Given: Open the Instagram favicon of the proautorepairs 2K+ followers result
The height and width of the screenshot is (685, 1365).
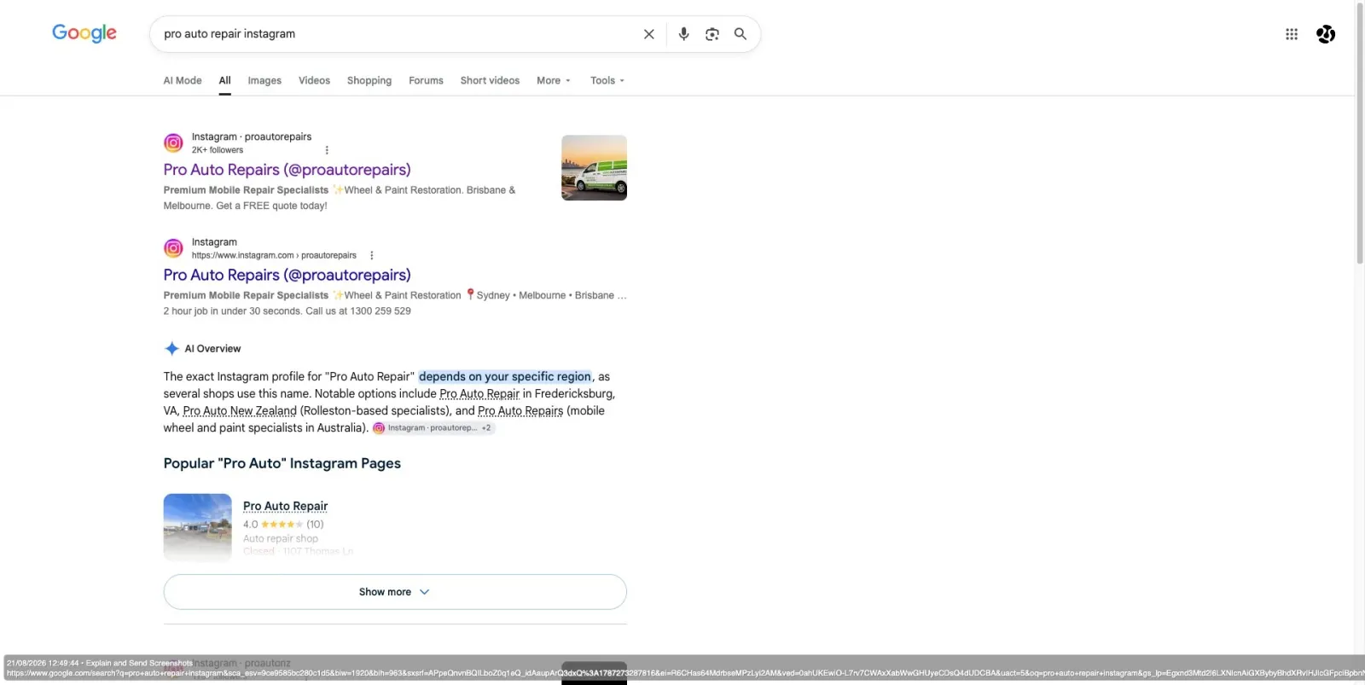Looking at the screenshot, I should pos(173,142).
